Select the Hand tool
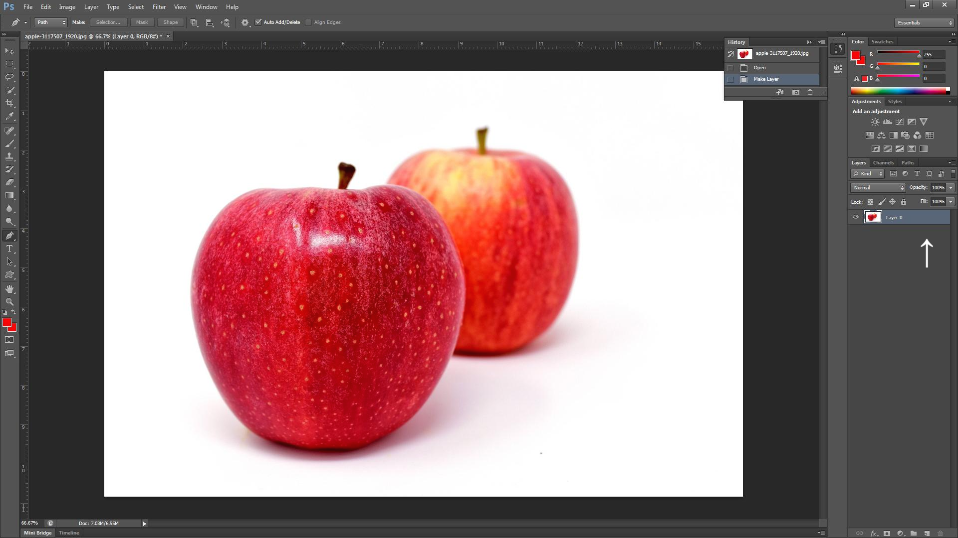The width and height of the screenshot is (958, 538). (x=9, y=289)
